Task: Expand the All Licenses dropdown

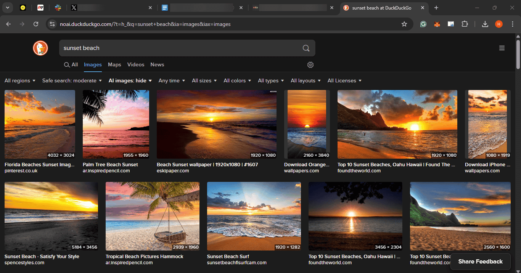Action: point(344,81)
